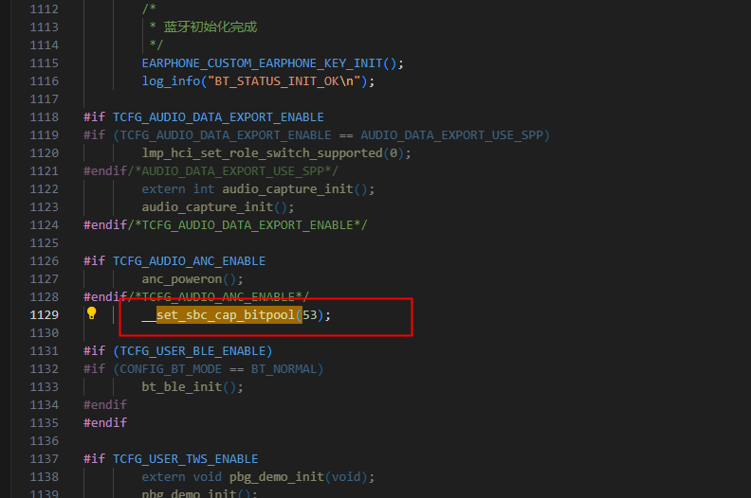
Task: Click the value 53 in the bitpool call
Action: tap(310, 314)
